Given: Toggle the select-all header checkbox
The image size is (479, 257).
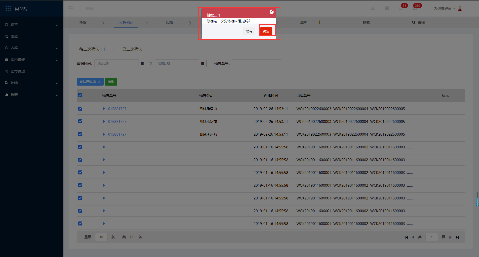Looking at the screenshot, I should (80, 95).
